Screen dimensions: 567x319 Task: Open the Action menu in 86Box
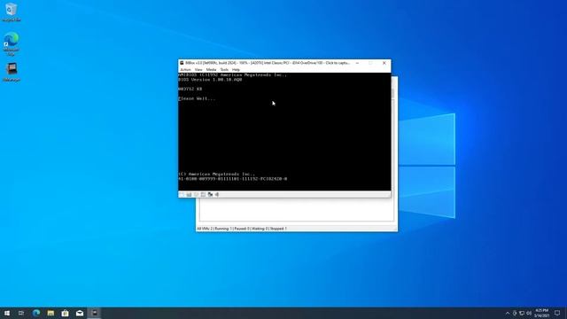[x=185, y=69]
